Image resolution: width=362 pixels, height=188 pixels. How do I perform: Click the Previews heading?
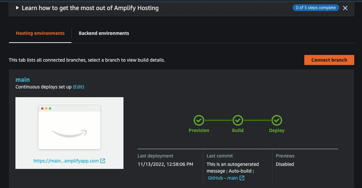(x=285, y=156)
